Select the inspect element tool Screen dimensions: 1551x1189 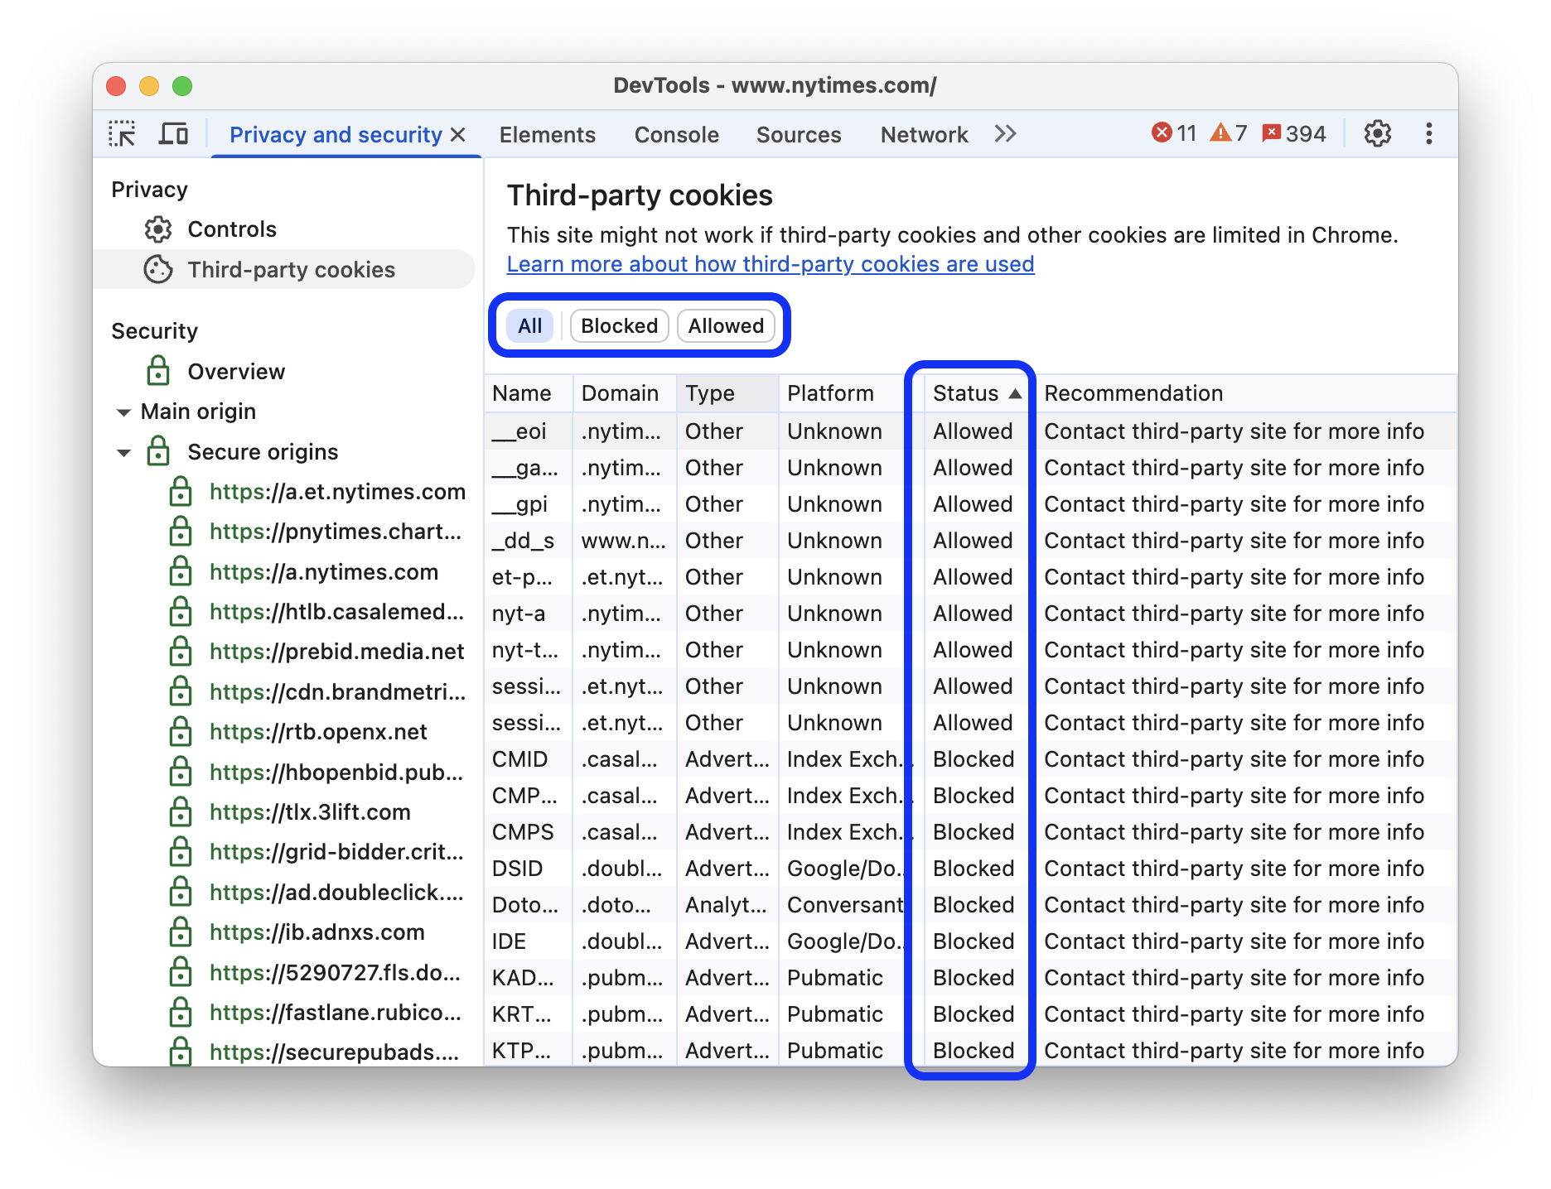tap(123, 133)
